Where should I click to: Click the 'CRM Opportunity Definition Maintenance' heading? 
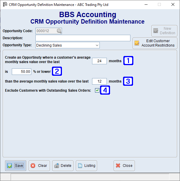(x=87, y=22)
